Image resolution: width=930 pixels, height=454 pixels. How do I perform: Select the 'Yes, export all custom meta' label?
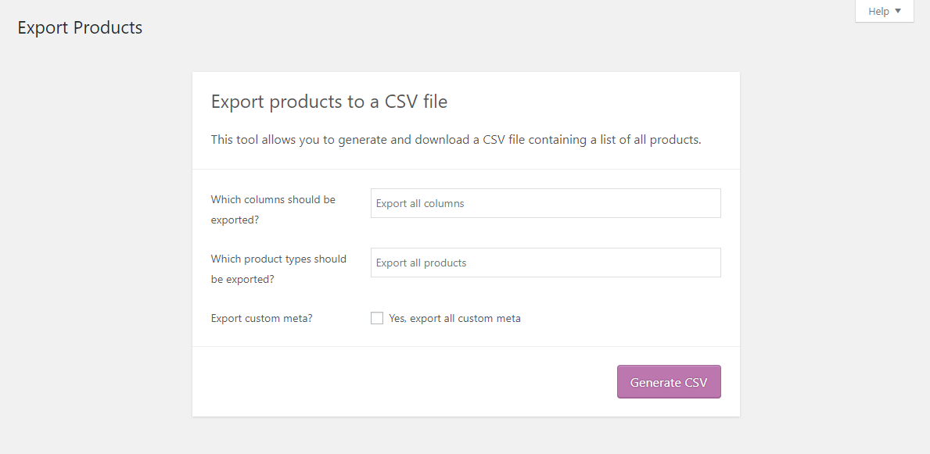coord(455,318)
